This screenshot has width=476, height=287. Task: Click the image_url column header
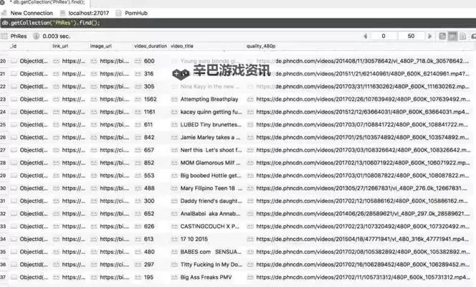click(x=101, y=46)
